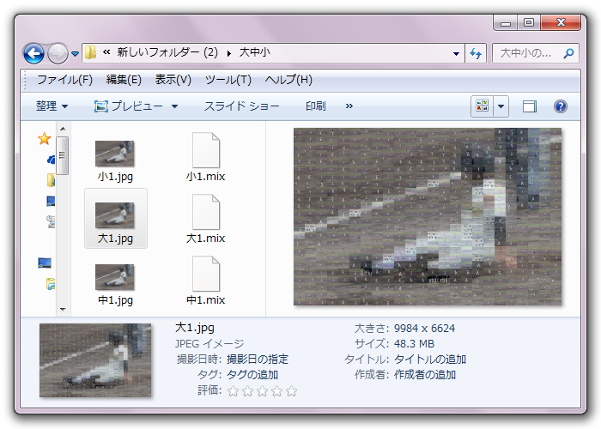Select the 中1.jpg thumbnail
The image size is (601, 429).
pyautogui.click(x=114, y=277)
